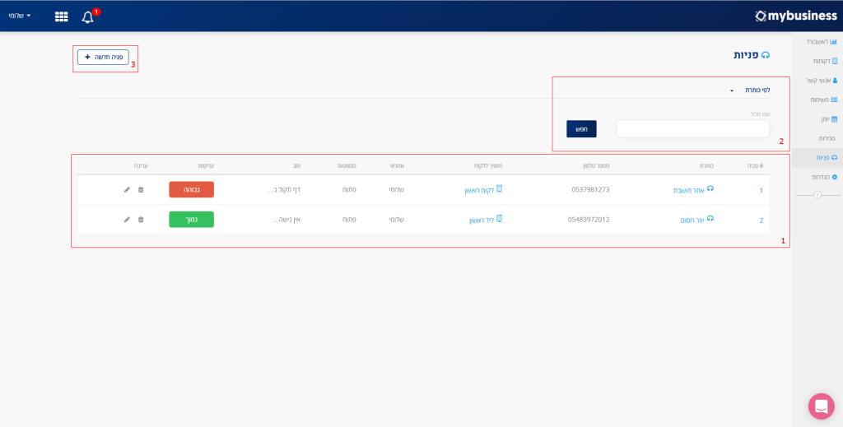843x427 pixels.
Task: Click headset icon beside אתר מושבת
Action: tap(710, 189)
